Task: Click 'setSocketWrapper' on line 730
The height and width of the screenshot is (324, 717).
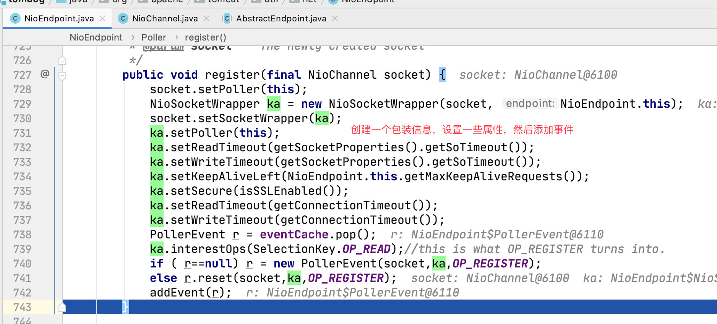Action: (253, 118)
